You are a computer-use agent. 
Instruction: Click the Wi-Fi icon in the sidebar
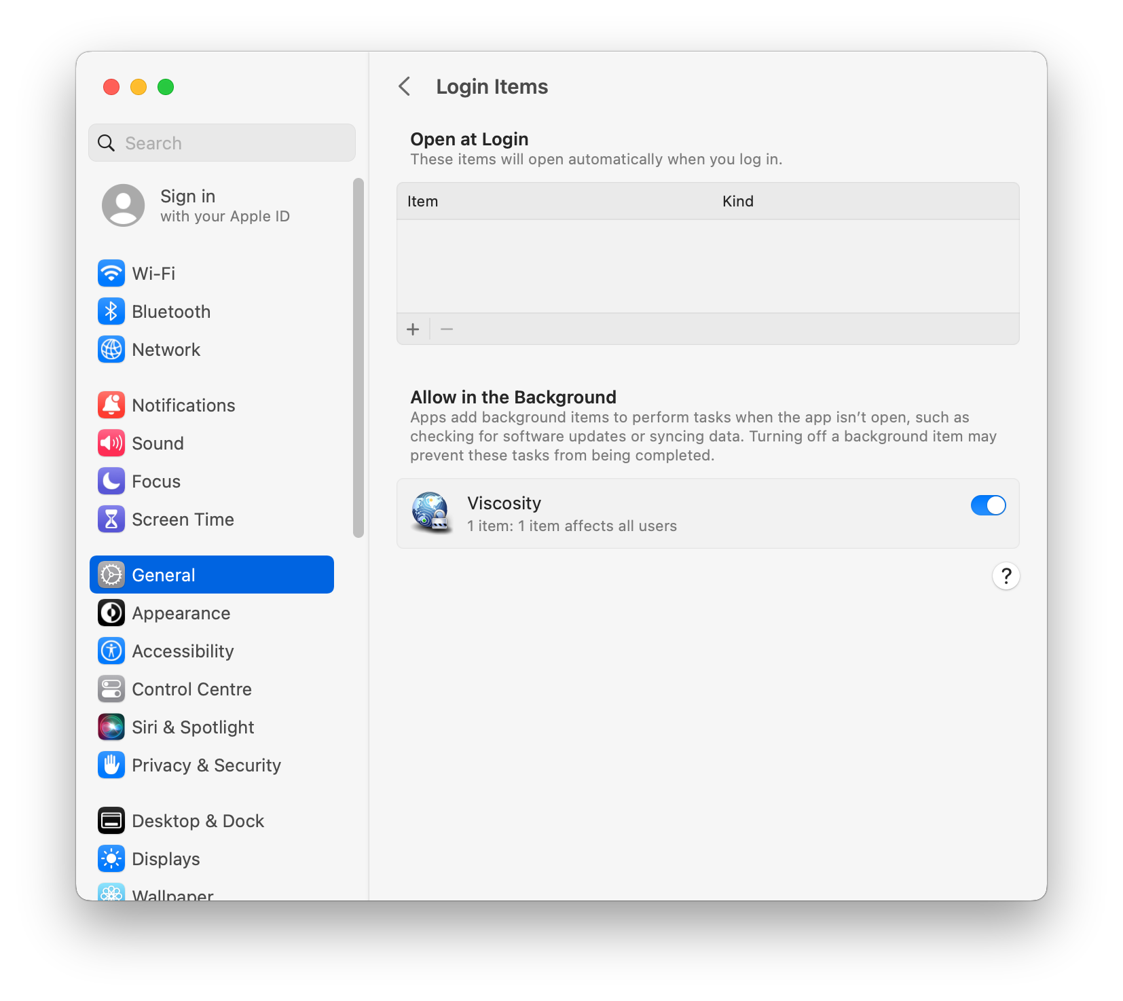pos(111,274)
